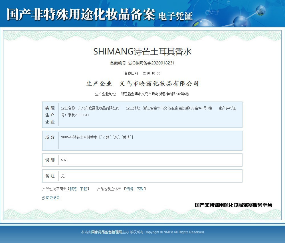
Task: Click the 产品包装平面图 label
Action: (x=54, y=189)
